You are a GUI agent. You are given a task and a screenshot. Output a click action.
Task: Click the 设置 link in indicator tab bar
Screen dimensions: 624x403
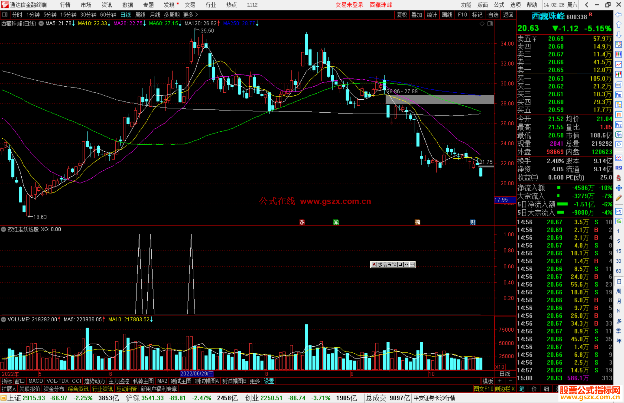tap(269, 381)
